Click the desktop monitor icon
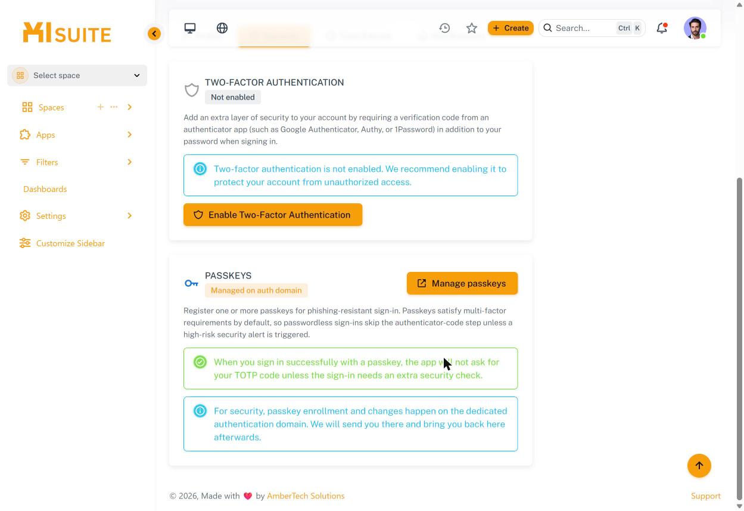Viewport: 744px width, 511px height. [190, 28]
